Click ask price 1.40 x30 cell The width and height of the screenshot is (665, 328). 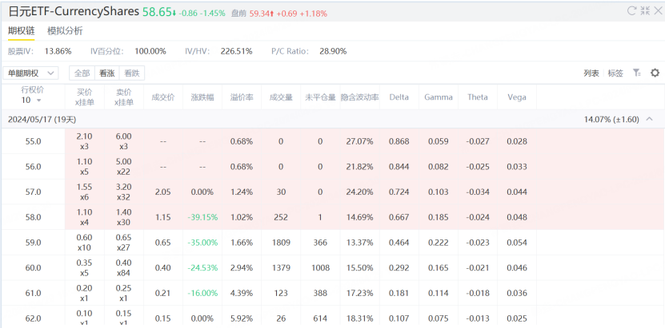[124, 217]
